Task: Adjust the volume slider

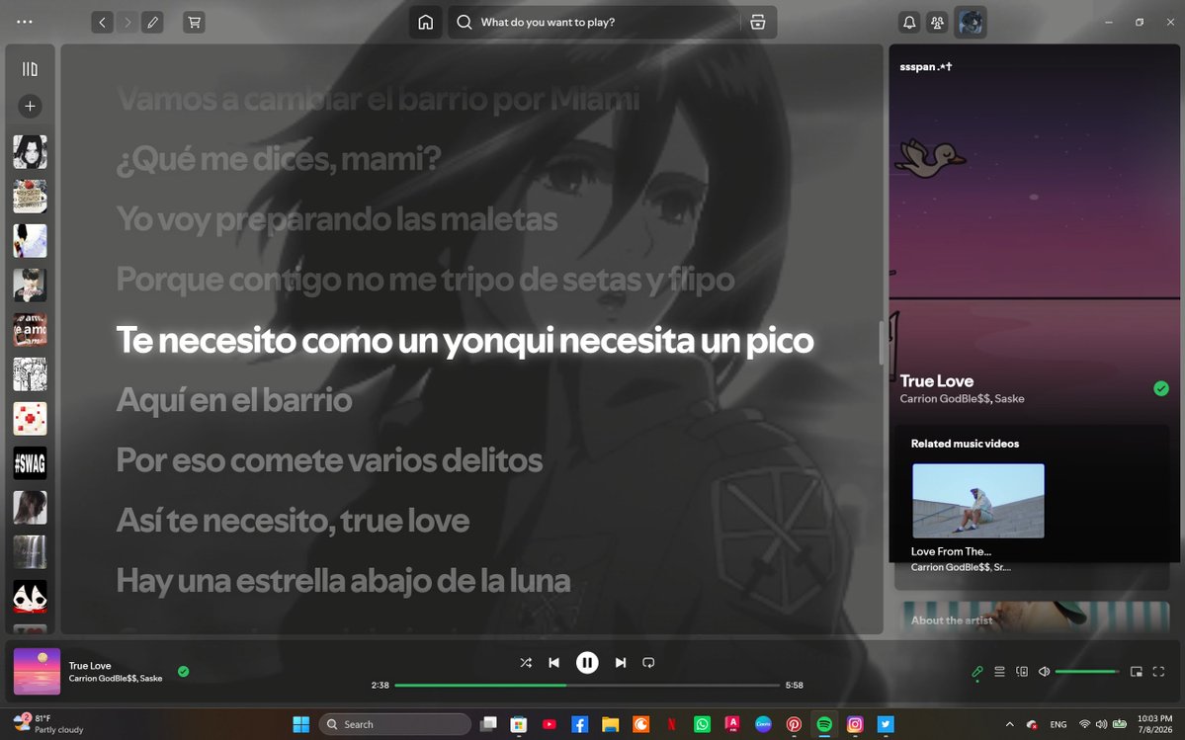Action: [x=1087, y=671]
